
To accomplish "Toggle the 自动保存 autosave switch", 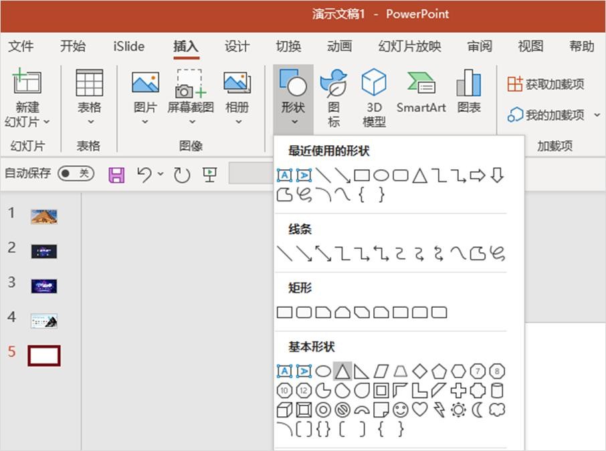I will point(76,174).
